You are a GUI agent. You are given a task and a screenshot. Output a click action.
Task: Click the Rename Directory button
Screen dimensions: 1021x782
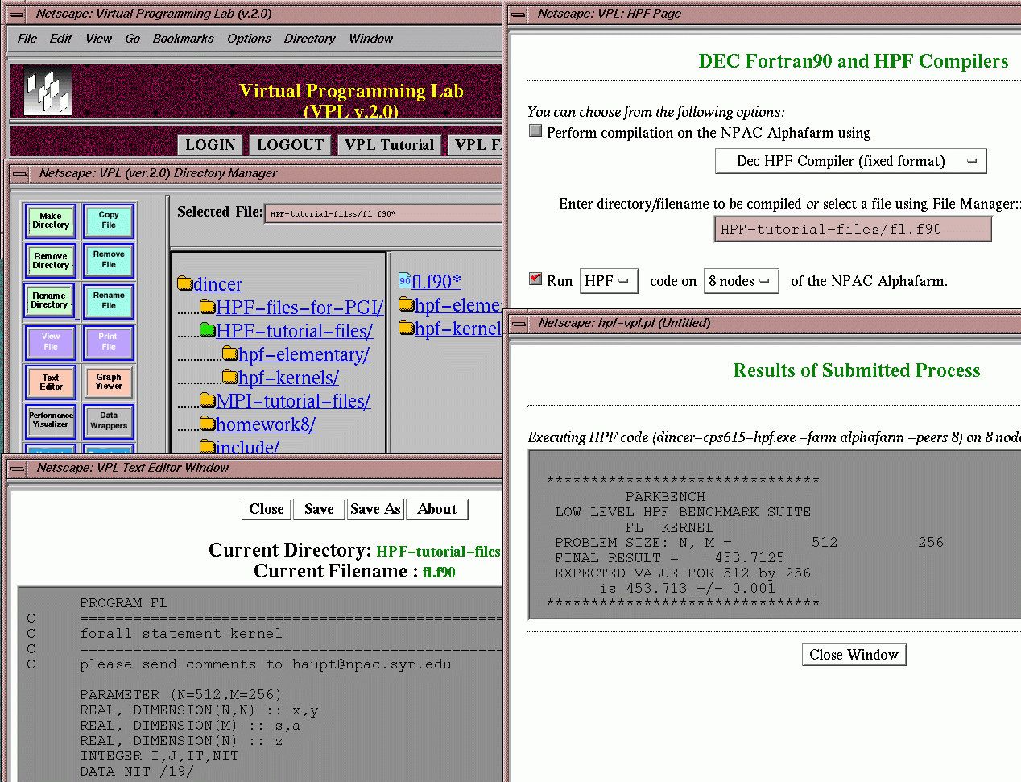[49, 301]
